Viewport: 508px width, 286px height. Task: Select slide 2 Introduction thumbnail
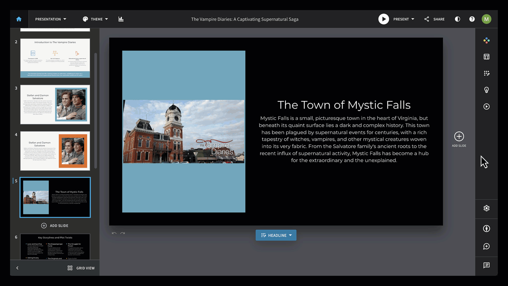pos(55,58)
